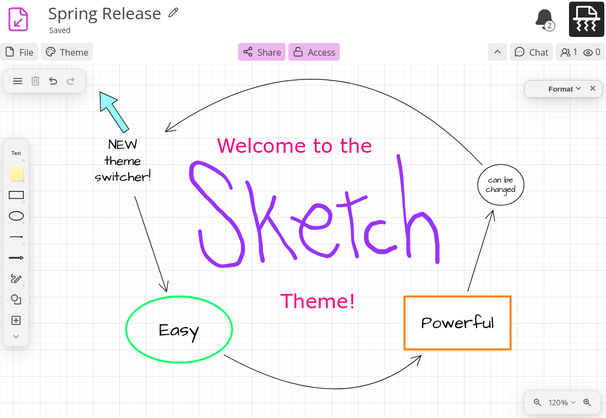Viewport: 606px width, 418px height.
Task: Open the Chat panel
Action: (531, 52)
